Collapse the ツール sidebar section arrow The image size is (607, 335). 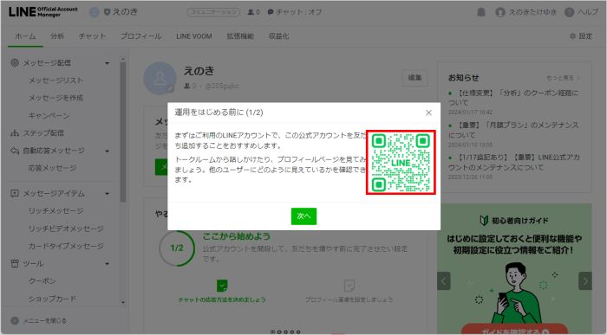[108, 264]
